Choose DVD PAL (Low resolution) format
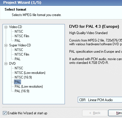Viewport: 122px width, 118px height. tap(29, 86)
